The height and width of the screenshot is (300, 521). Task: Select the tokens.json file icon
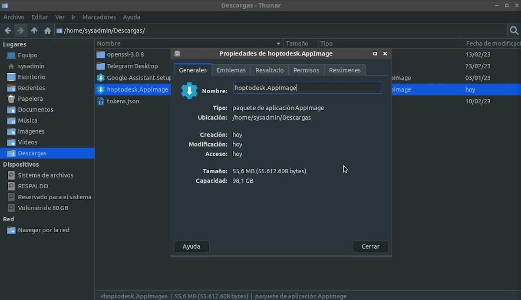point(100,101)
